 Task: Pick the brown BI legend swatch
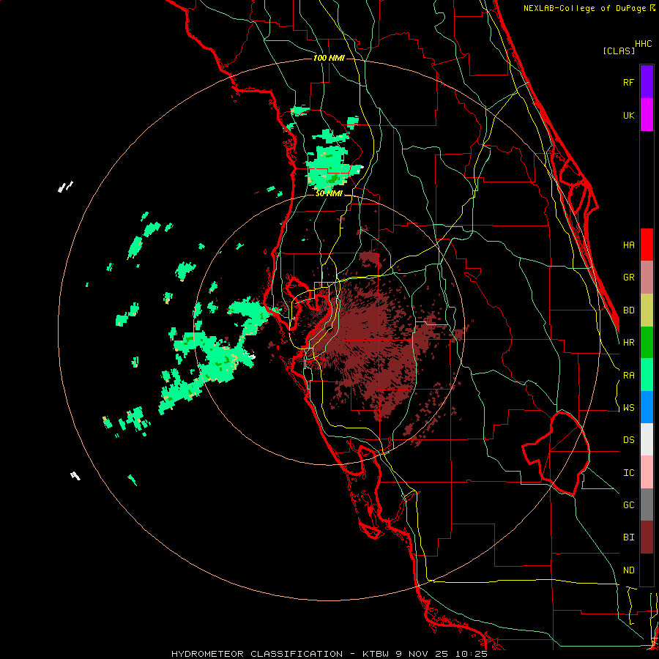pos(647,537)
